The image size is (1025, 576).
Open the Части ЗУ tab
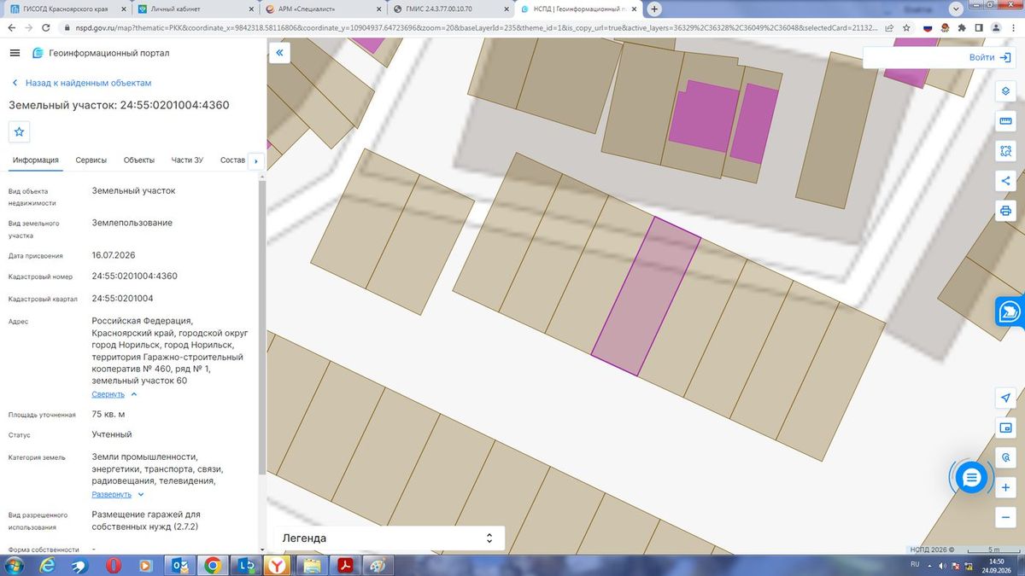[x=187, y=160]
